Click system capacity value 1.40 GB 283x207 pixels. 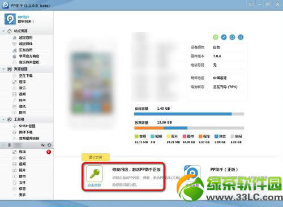[x=164, y=109]
